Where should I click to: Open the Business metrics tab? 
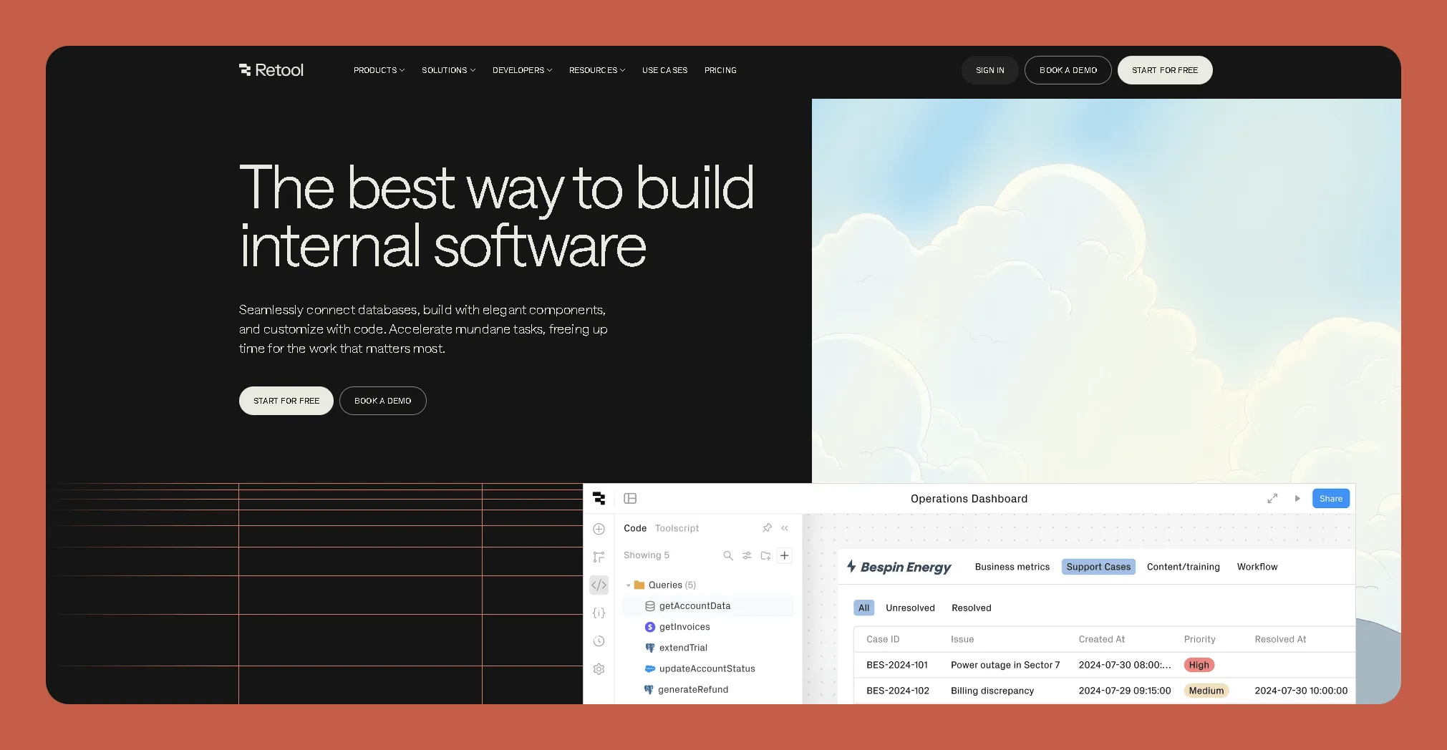coord(1012,567)
